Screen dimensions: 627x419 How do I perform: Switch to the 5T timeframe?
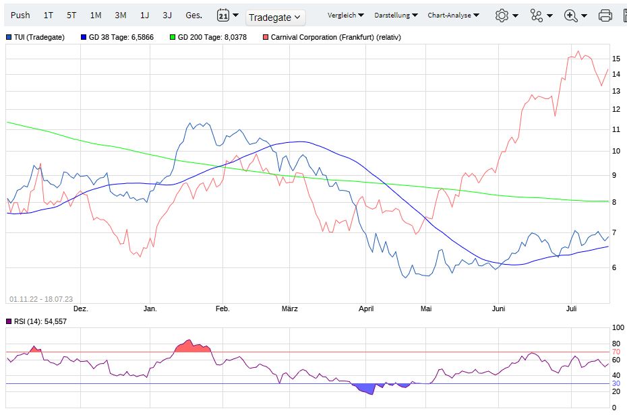[x=71, y=15]
